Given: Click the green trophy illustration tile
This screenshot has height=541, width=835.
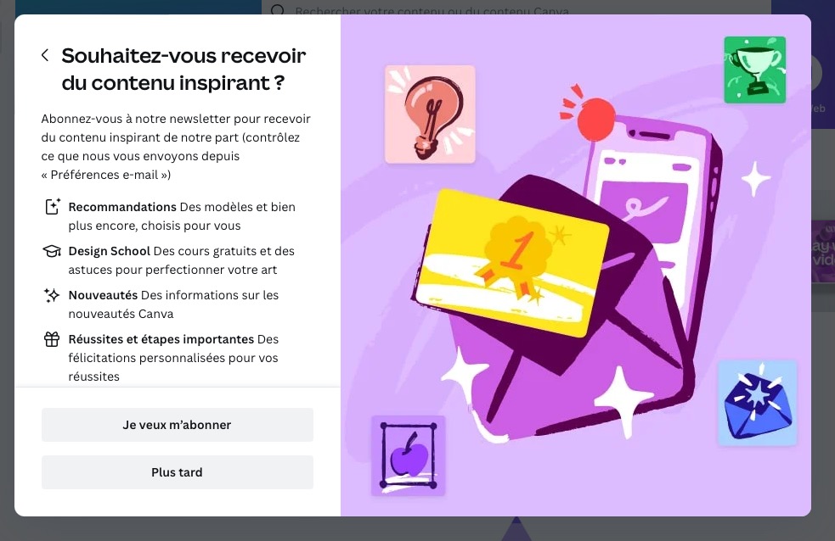Looking at the screenshot, I should tap(754, 70).
